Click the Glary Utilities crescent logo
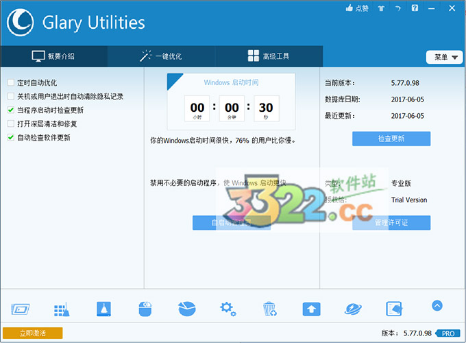 click(x=20, y=23)
